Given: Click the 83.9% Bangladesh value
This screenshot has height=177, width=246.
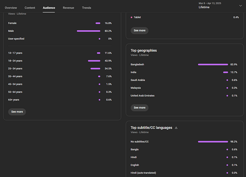Looking at the screenshot, I should pyautogui.click(x=234, y=64).
